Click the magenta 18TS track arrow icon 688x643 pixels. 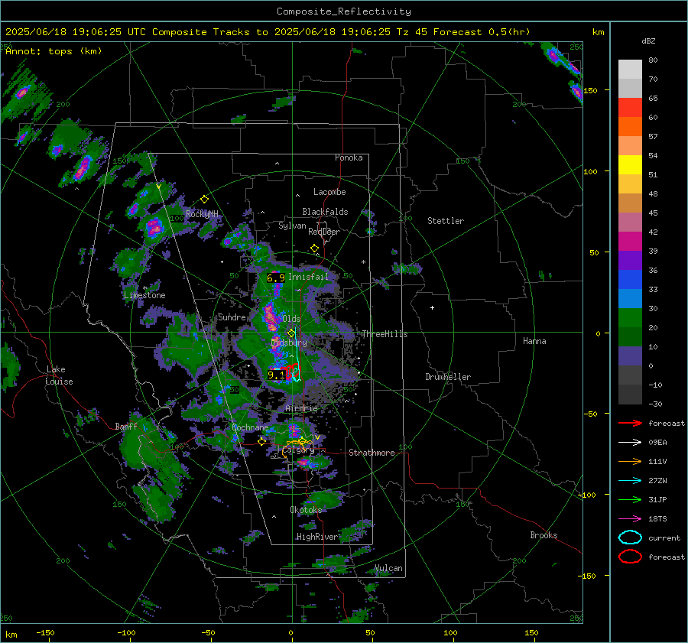tap(630, 519)
